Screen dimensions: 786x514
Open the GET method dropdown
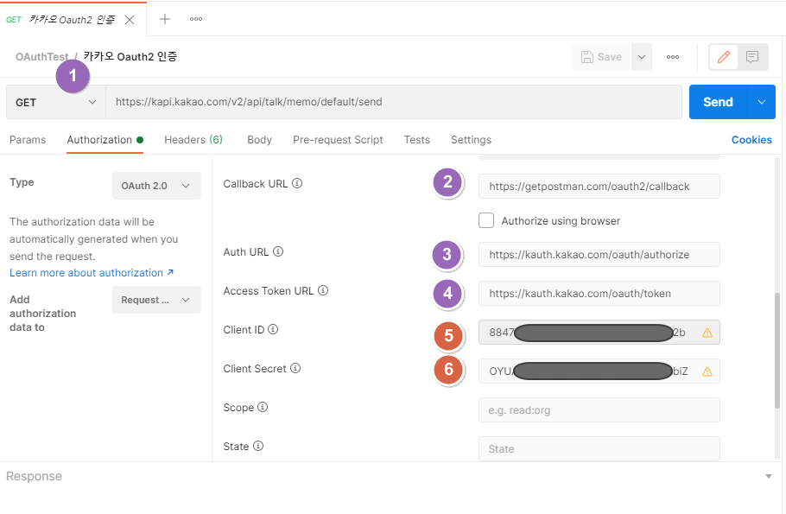[55, 102]
